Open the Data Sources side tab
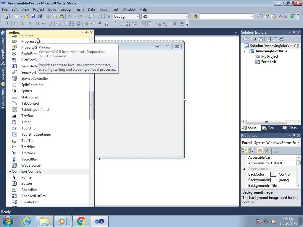This screenshot has width=303, height=227. 3,95
